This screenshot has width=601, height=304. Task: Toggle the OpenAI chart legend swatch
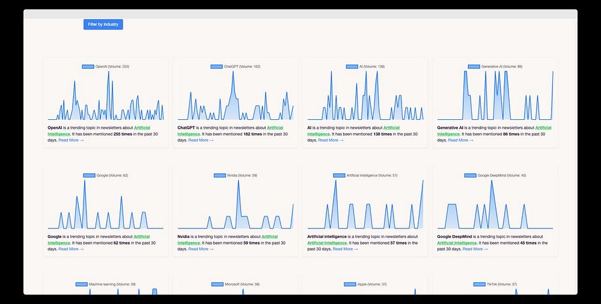click(x=88, y=67)
